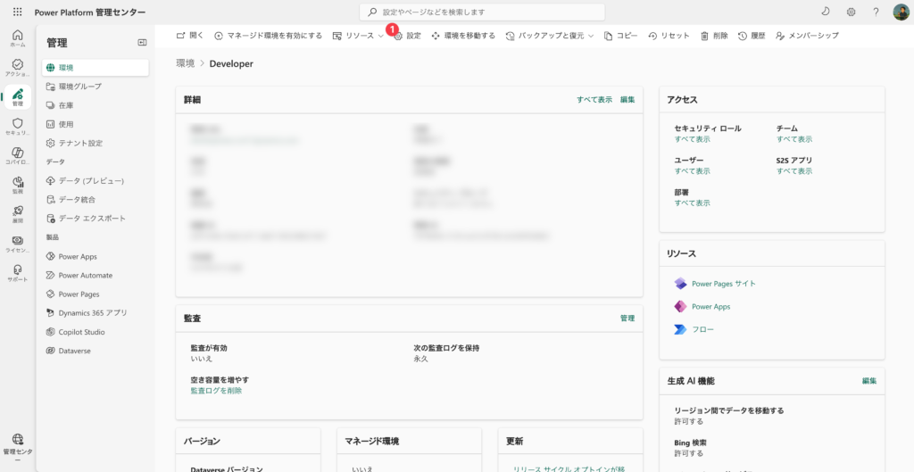
Task: Open the Security icon in left rail
Action: pos(17,126)
